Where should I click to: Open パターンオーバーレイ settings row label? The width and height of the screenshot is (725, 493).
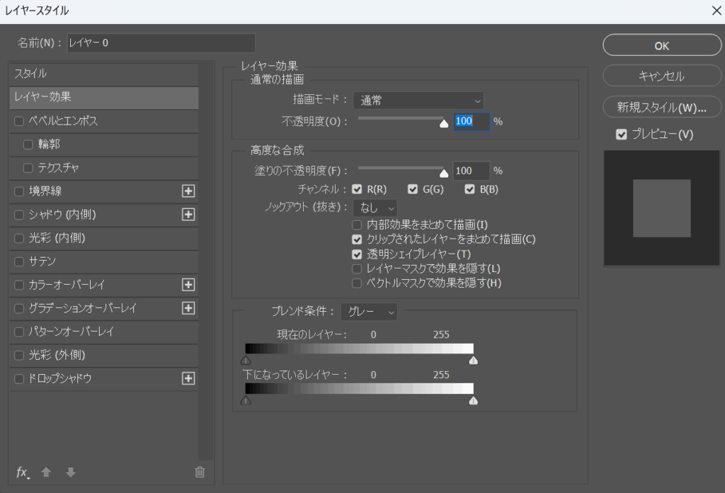pos(72,332)
